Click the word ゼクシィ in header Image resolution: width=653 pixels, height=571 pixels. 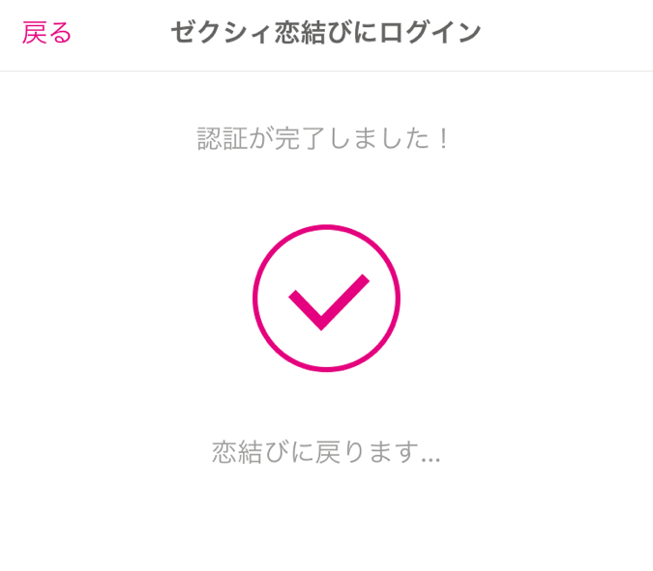pos(222,33)
